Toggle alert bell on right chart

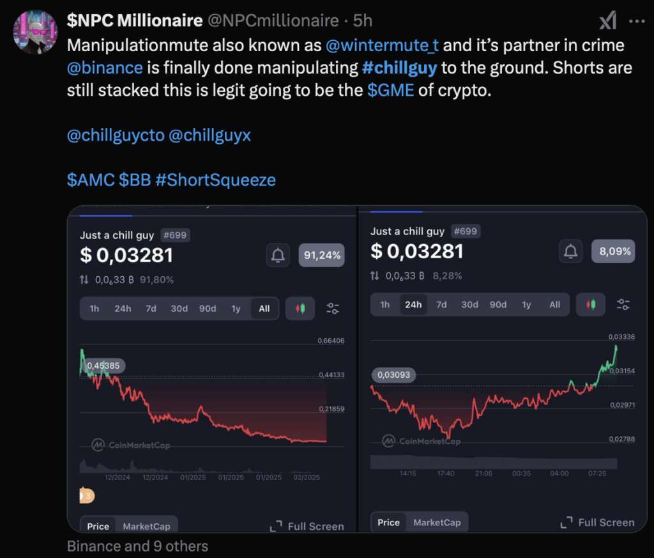pyautogui.click(x=570, y=251)
